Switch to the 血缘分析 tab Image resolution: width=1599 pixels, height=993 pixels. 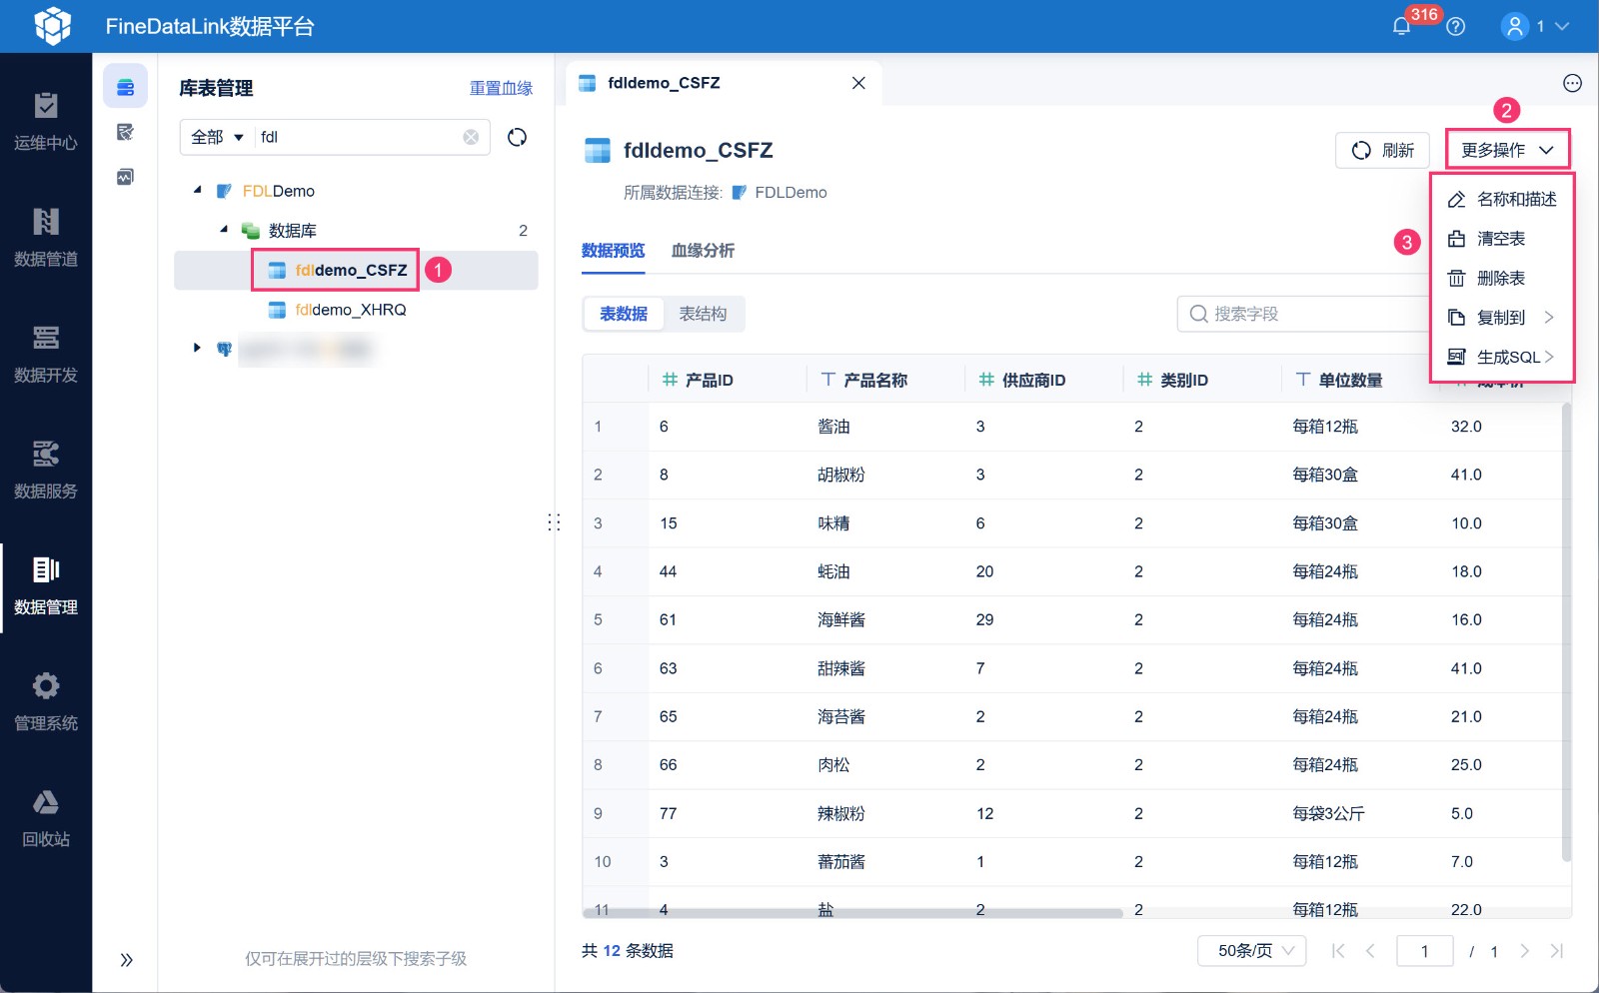tap(703, 251)
